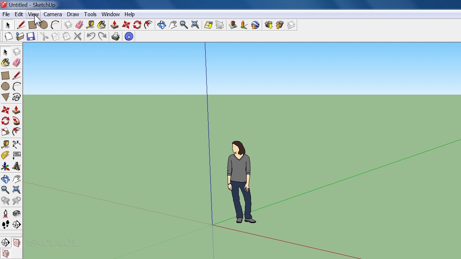Toggle Display Section Planes button
Image resolution: width=461 pixels, height=259 pixels.
tap(17, 243)
